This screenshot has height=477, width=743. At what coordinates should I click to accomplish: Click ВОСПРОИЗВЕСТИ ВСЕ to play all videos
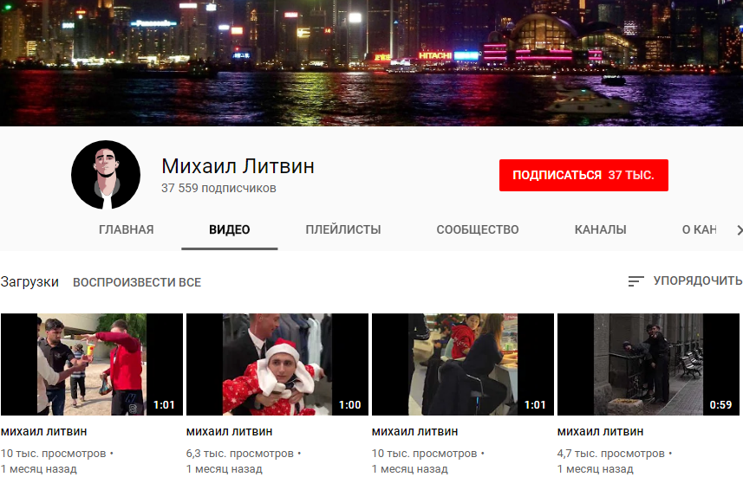(x=137, y=282)
